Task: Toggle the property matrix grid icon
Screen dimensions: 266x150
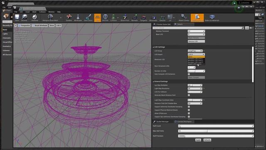Action: (247, 28)
